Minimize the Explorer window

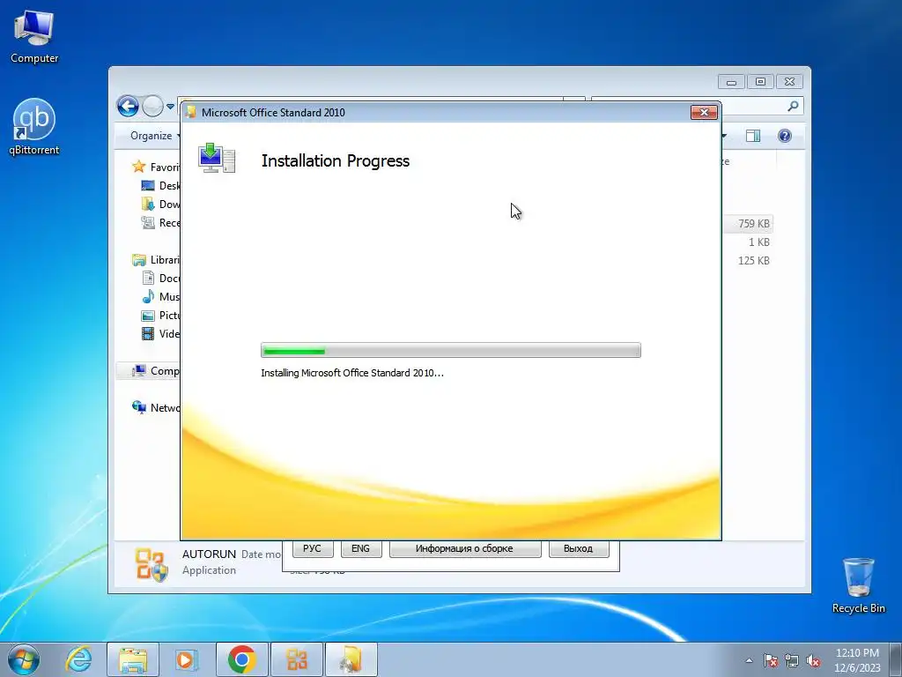pyautogui.click(x=731, y=82)
